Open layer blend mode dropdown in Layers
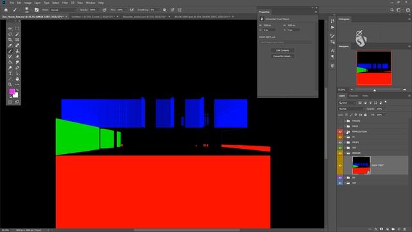 pos(351,109)
